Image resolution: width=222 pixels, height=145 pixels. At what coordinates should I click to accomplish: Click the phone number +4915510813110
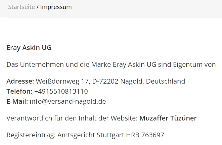[x=61, y=91]
